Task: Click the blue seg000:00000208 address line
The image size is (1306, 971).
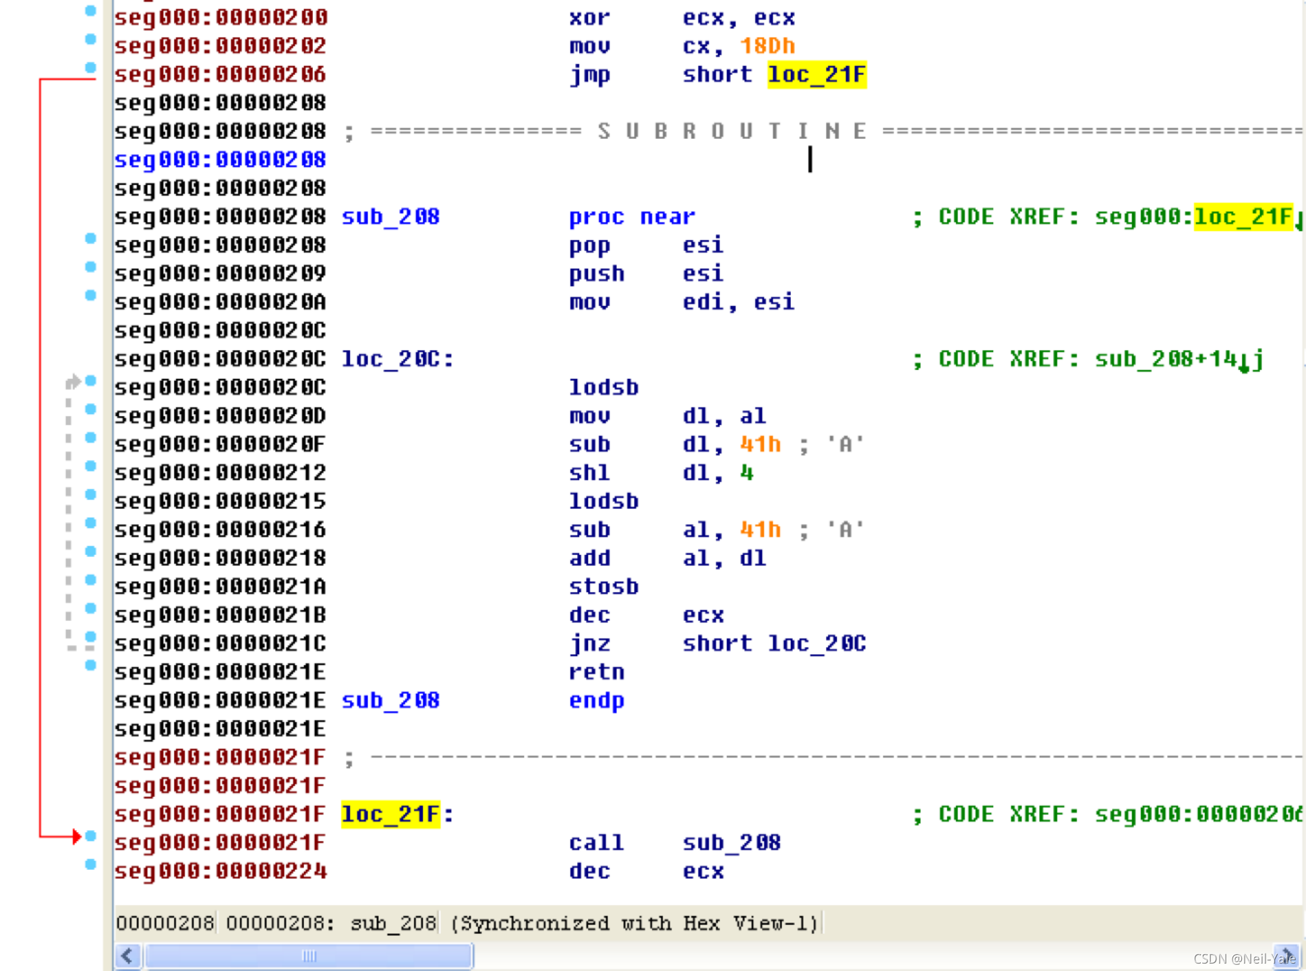Action: (220, 160)
